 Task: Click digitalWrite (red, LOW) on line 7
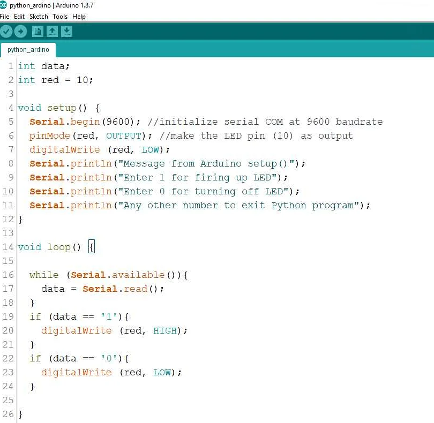click(x=100, y=150)
